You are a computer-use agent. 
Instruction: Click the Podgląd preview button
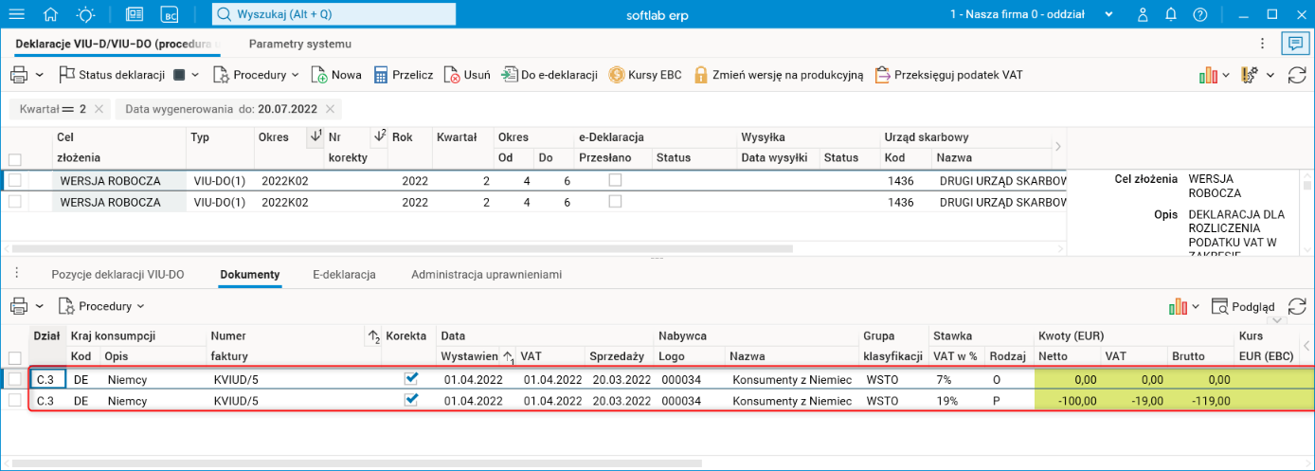[x=1243, y=306]
